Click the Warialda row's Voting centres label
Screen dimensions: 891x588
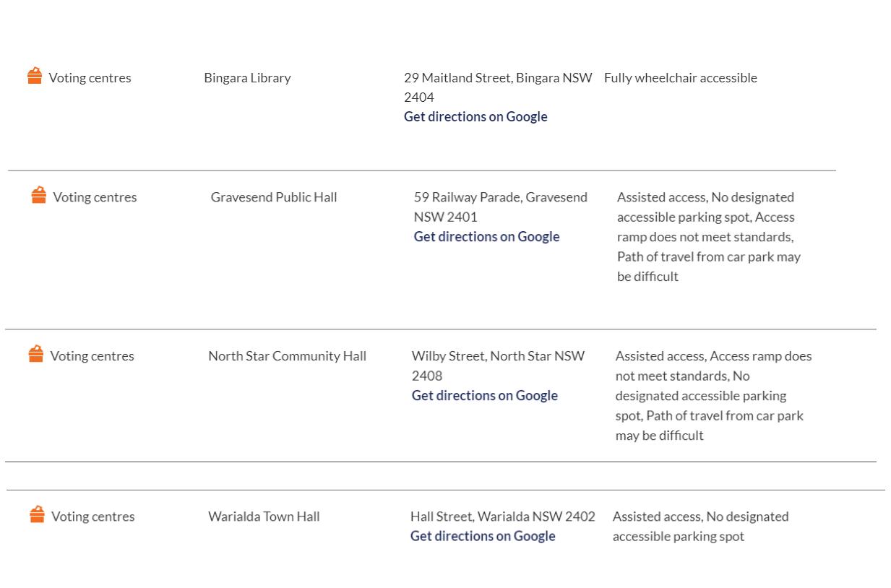point(92,516)
